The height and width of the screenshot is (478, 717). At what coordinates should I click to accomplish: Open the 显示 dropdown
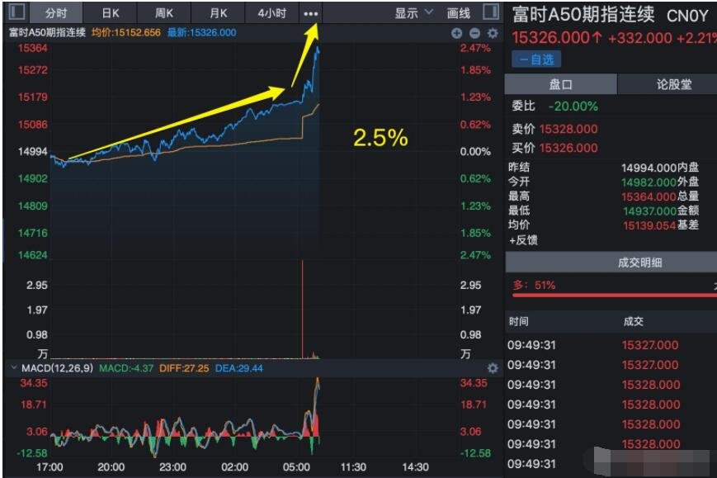(414, 13)
